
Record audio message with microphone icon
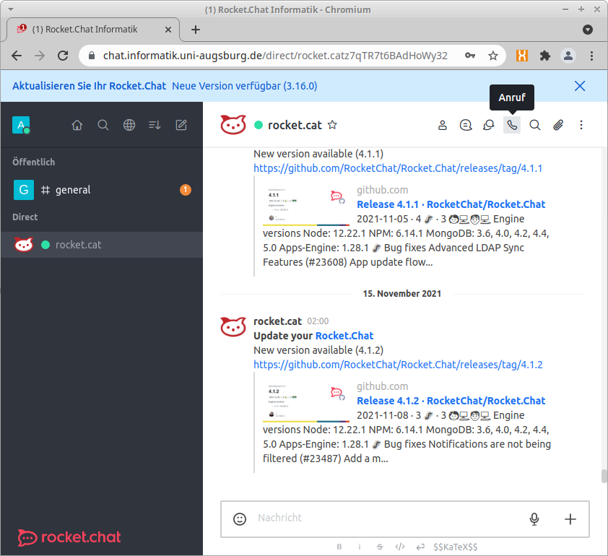point(534,518)
